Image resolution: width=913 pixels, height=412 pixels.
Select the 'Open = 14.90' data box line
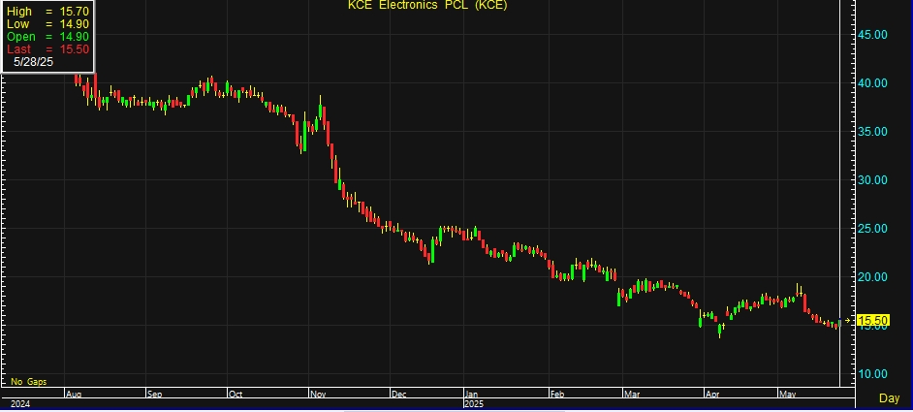click(47, 37)
